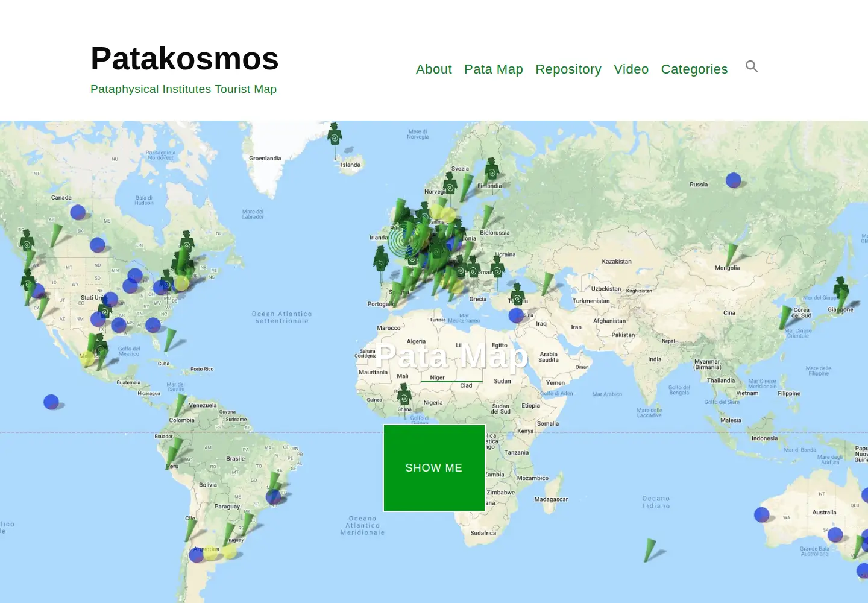
Task: Click the Kazakistan country label
Action: point(617,262)
